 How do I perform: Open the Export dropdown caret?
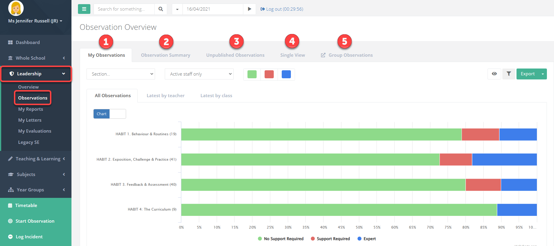click(x=543, y=74)
